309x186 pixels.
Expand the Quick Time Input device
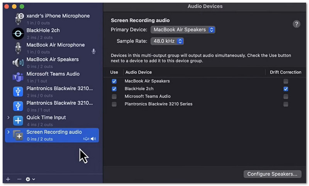click(8, 117)
